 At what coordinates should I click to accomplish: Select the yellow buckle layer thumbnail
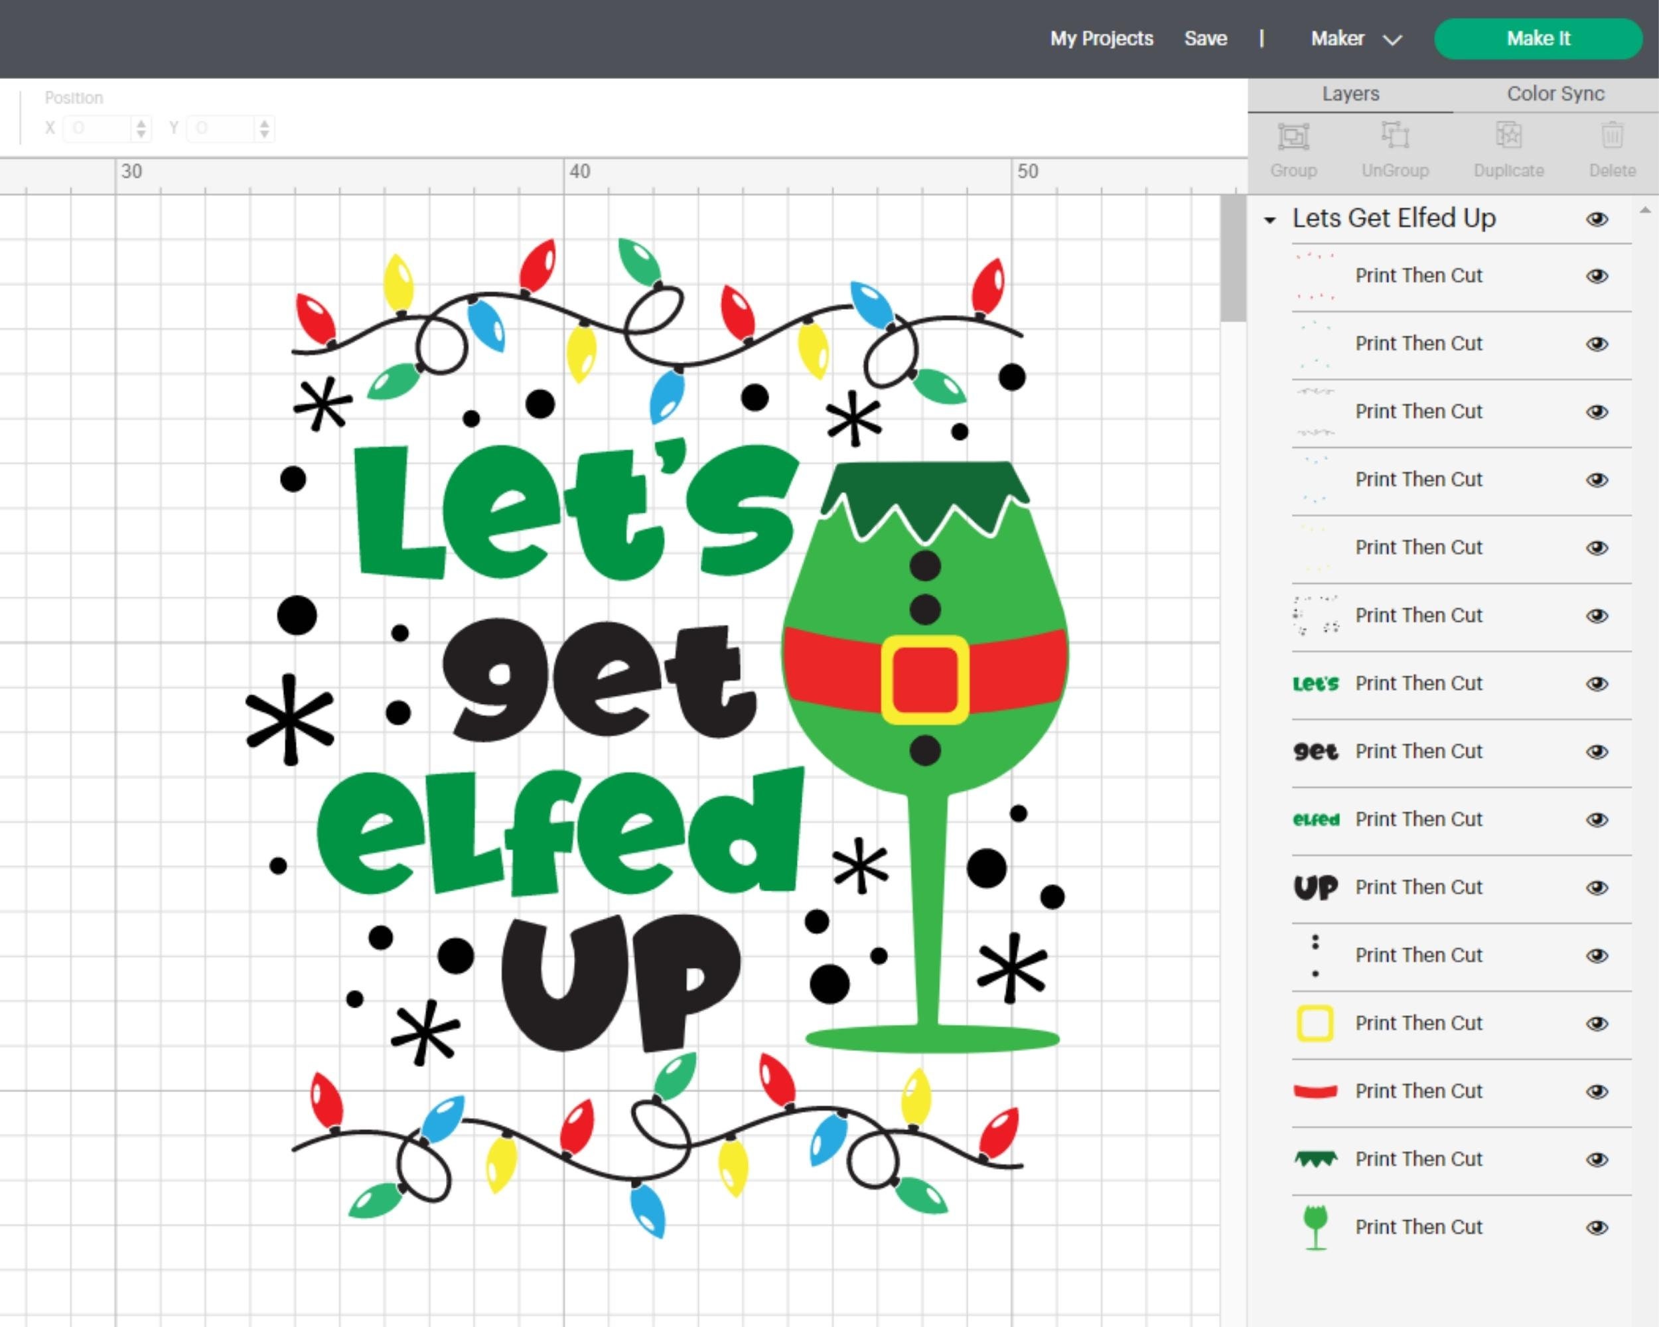[x=1317, y=1023]
